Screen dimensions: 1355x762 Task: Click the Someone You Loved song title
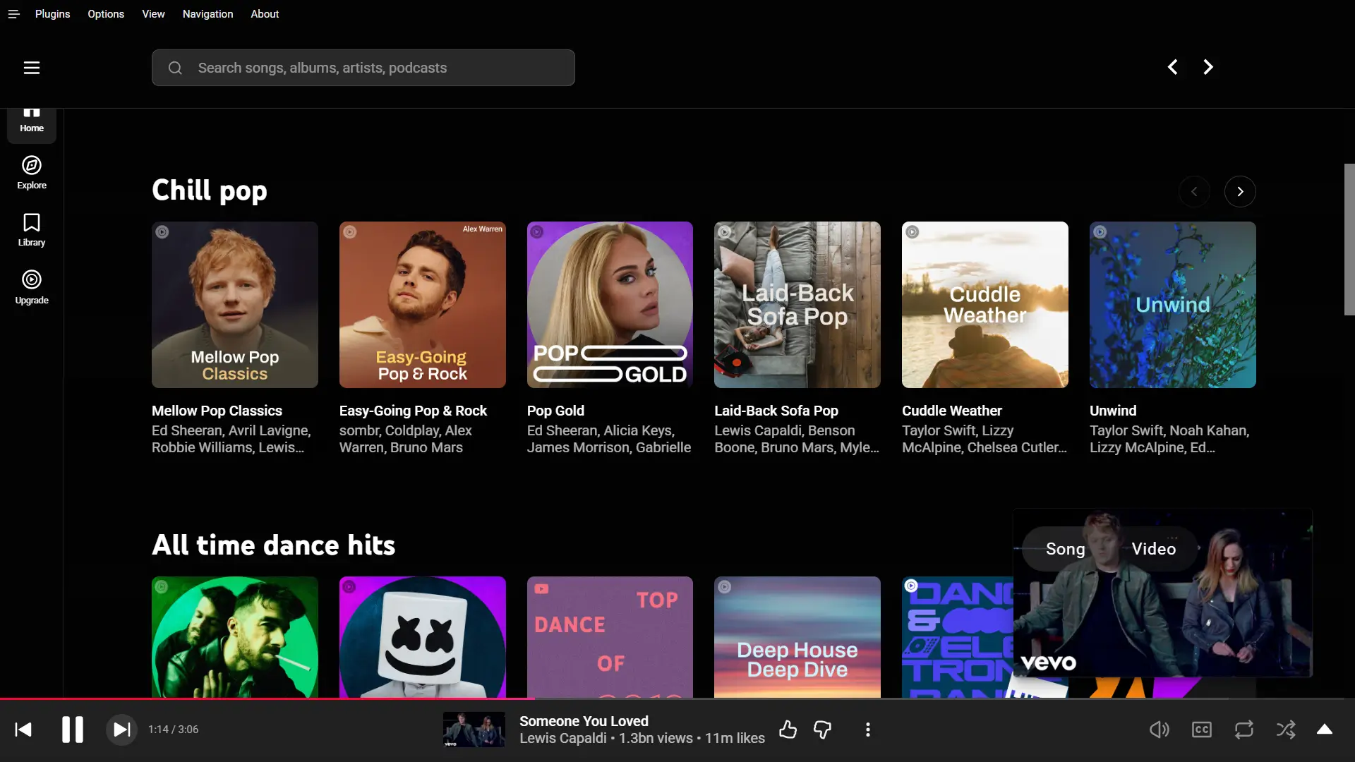coord(584,721)
